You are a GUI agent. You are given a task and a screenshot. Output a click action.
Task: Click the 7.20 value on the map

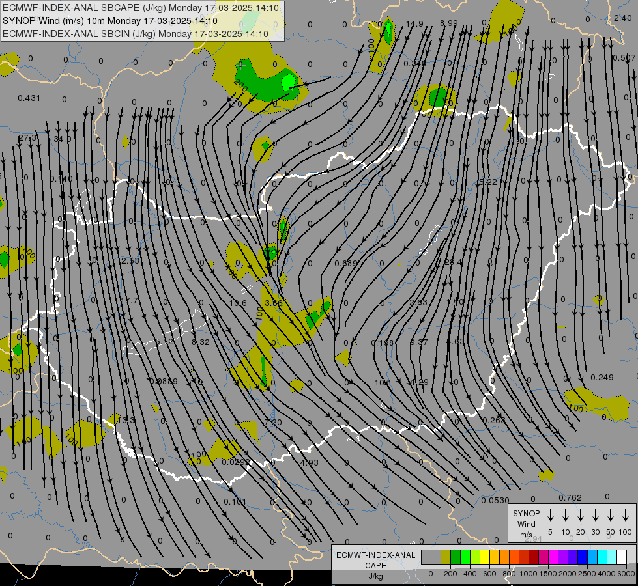[x=273, y=422]
